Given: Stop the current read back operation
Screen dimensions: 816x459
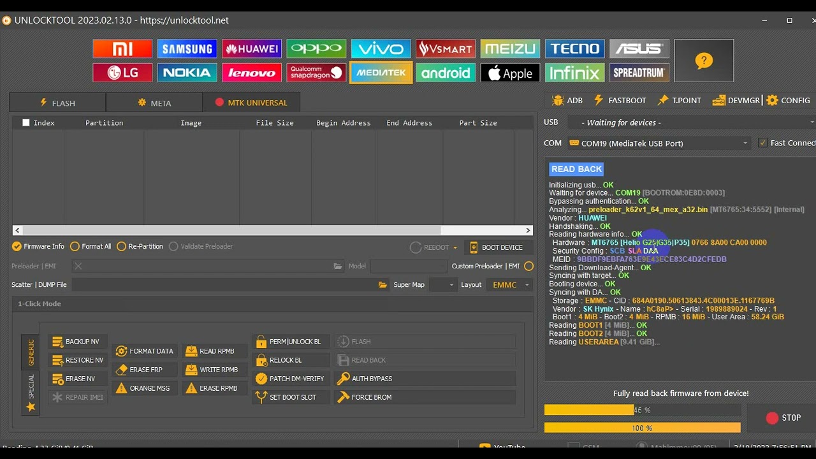Looking at the screenshot, I should pos(782,418).
